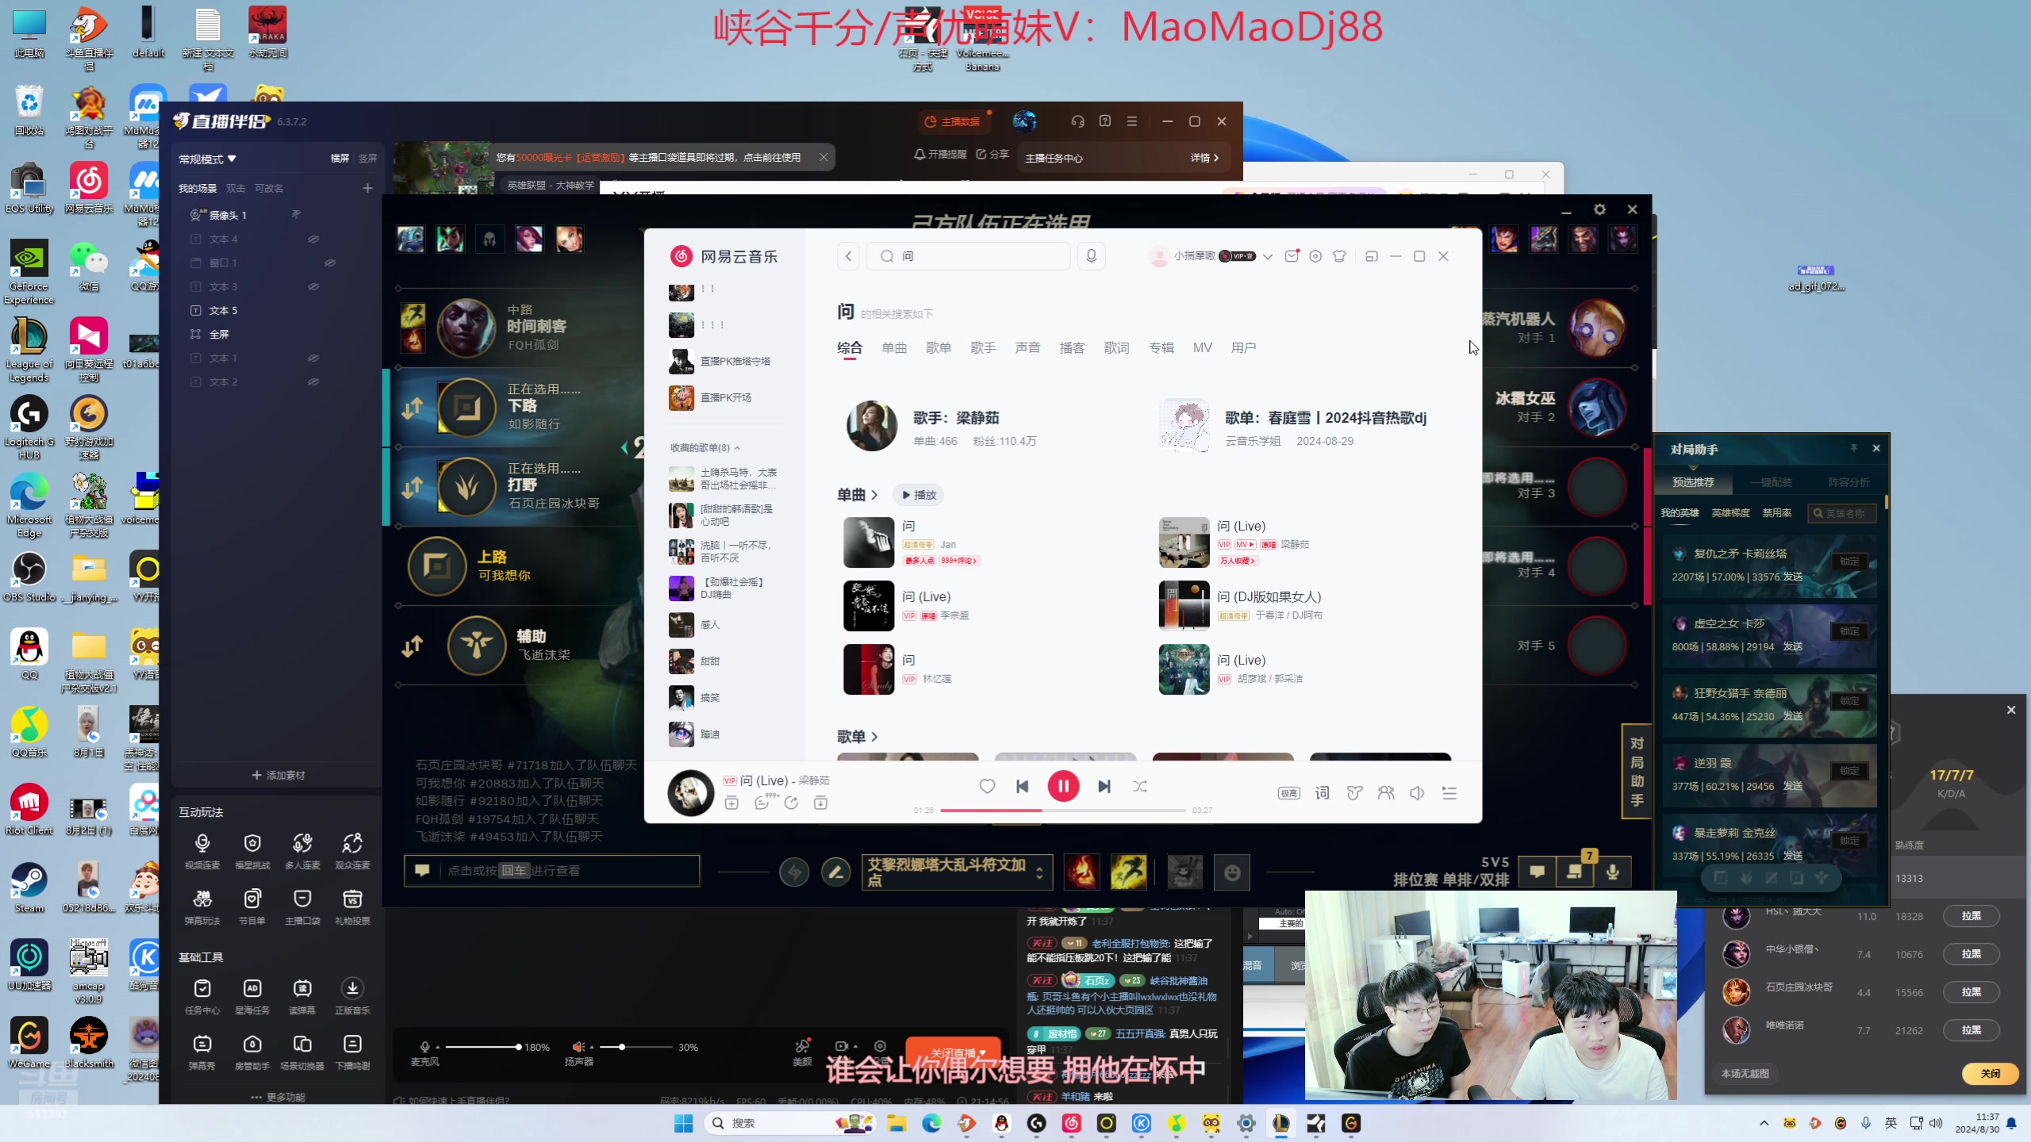Skip to the next track
This screenshot has height=1142, width=2031.
(x=1104, y=786)
